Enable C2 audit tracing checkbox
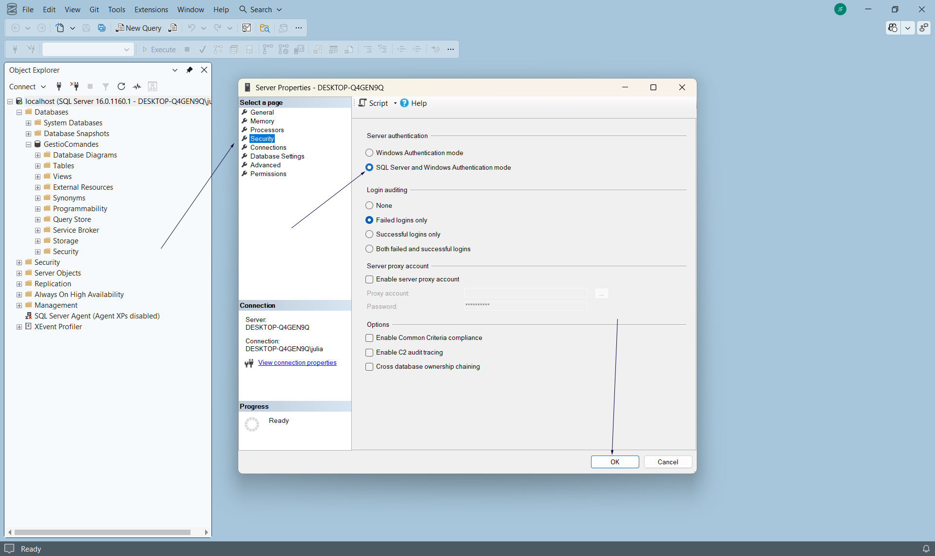 pos(369,352)
